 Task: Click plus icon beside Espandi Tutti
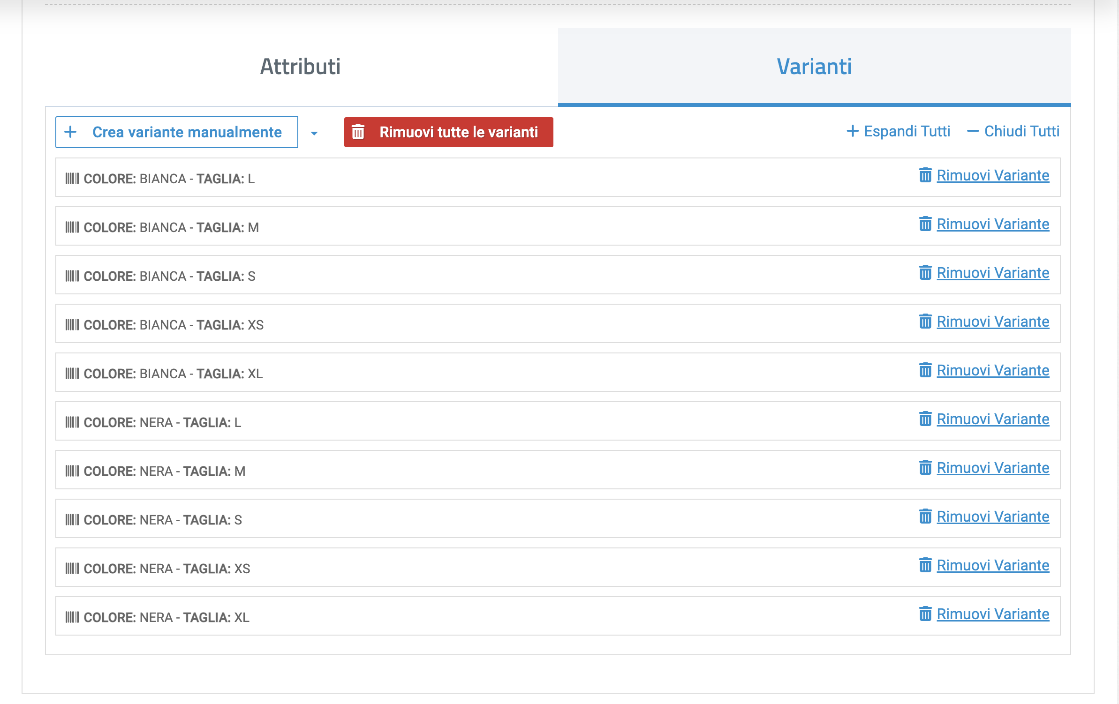[853, 131]
